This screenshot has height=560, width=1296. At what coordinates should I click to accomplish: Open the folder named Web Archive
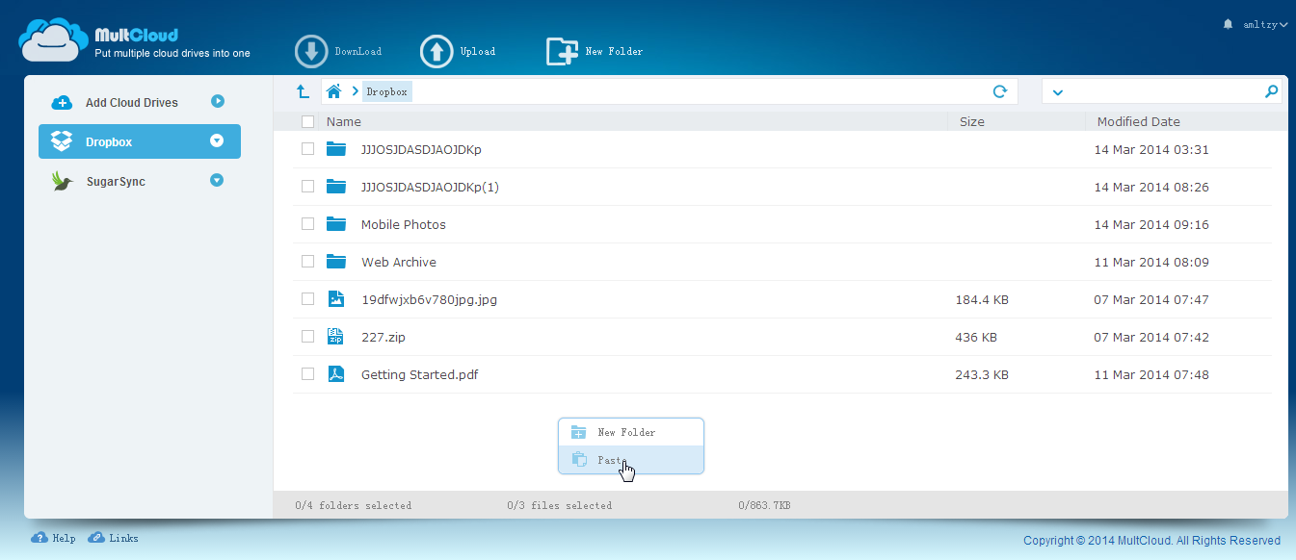pyautogui.click(x=399, y=262)
